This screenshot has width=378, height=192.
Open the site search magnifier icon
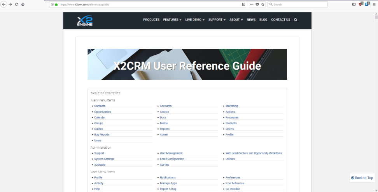pyautogui.click(x=296, y=20)
